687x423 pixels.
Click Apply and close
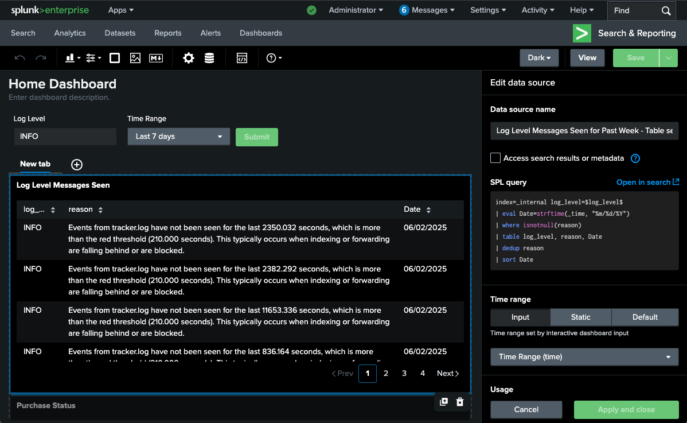coord(626,409)
